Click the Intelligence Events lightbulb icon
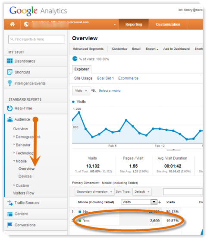 tap(10, 83)
